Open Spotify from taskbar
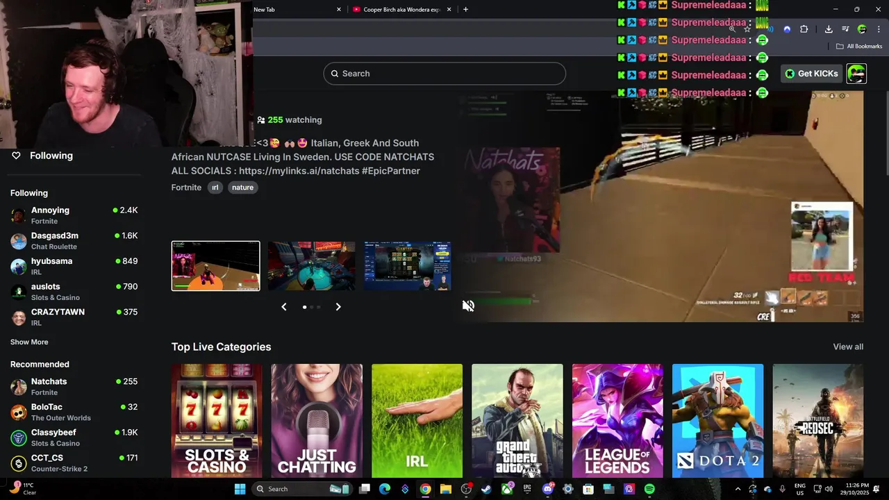The width and height of the screenshot is (889, 500). click(x=649, y=489)
